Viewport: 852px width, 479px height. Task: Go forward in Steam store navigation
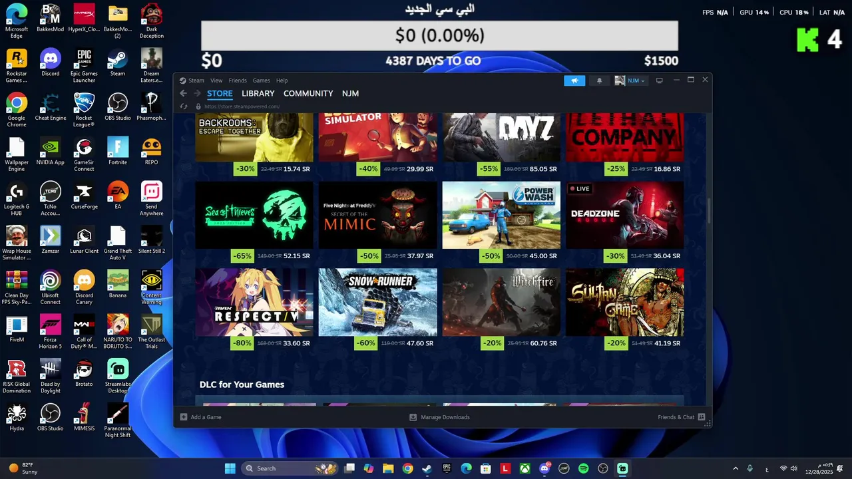pyautogui.click(x=197, y=93)
